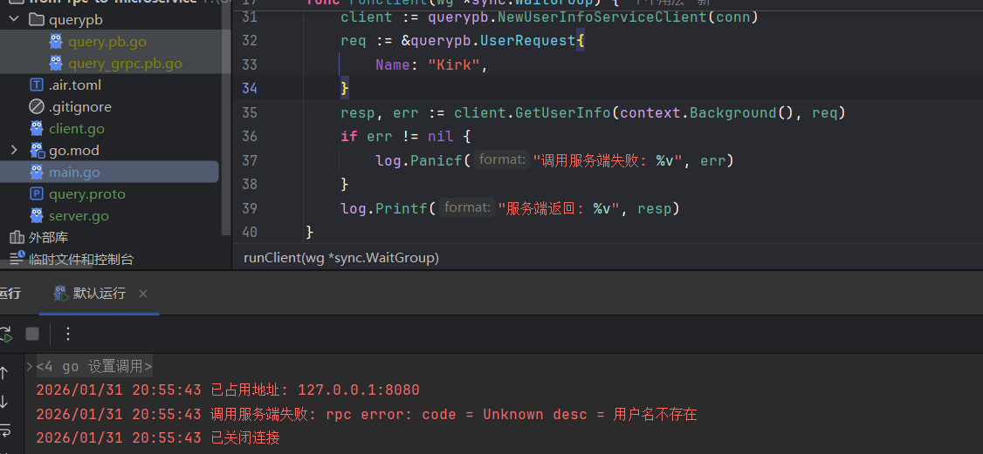This screenshot has width=983, height=454.
Task: Close the 默认运行 run tab
Action: (x=143, y=294)
